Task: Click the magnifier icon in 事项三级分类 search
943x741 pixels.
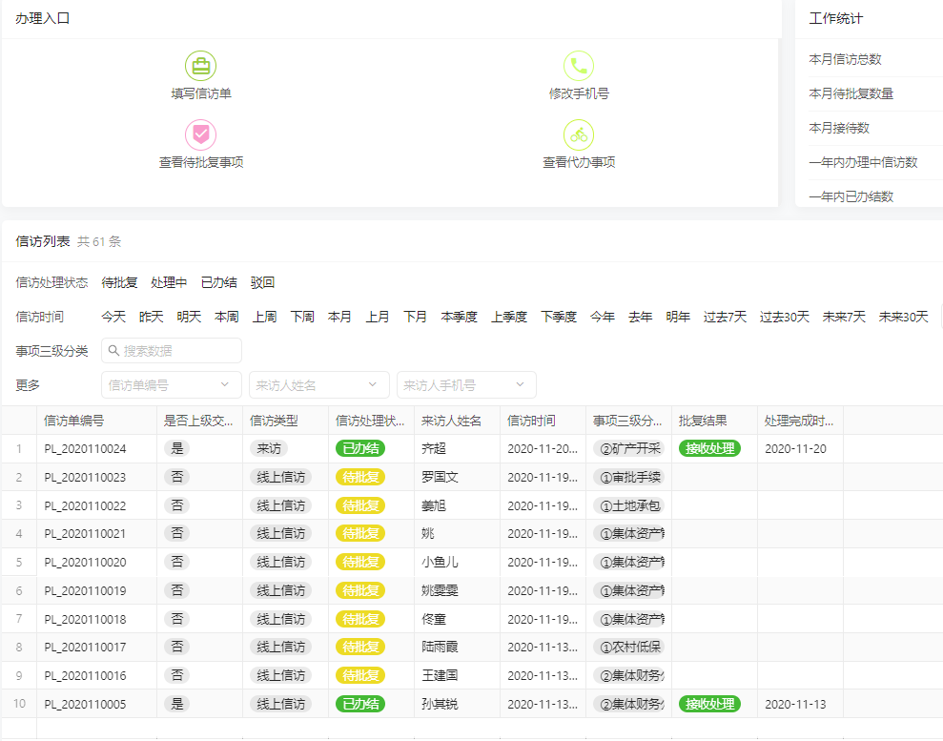Action: (113, 351)
